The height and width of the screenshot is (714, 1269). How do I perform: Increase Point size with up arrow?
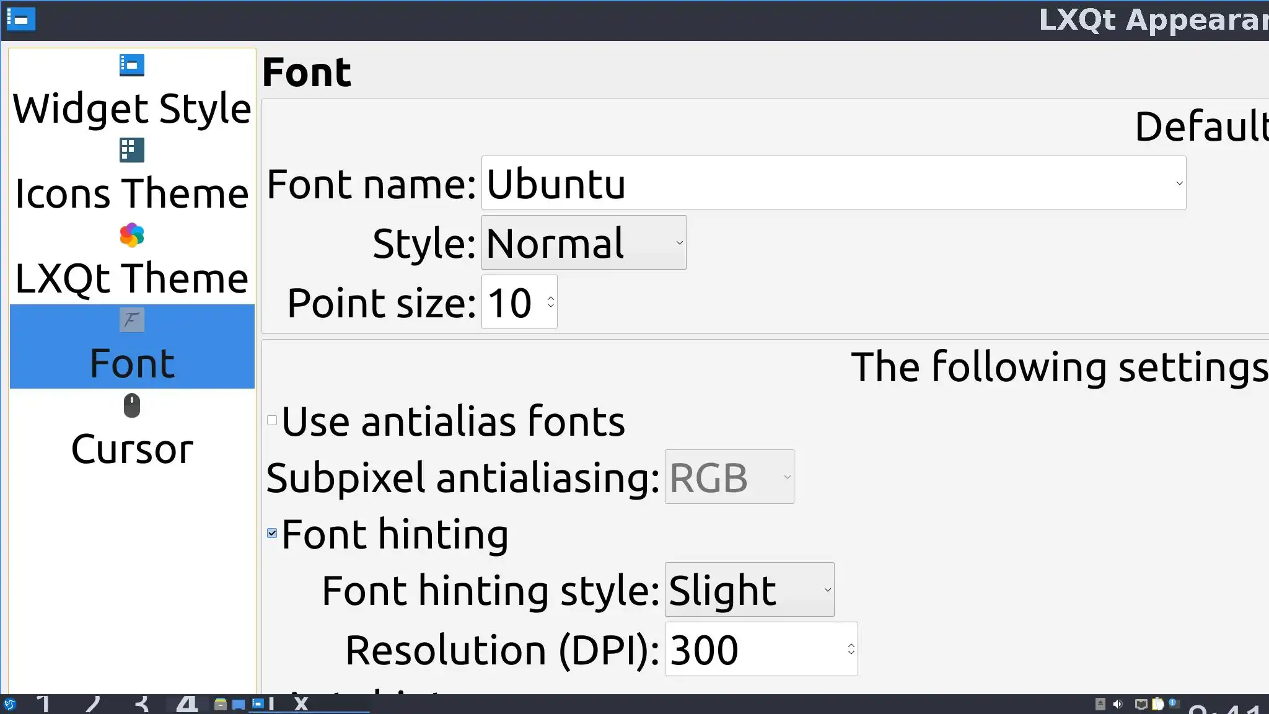[550, 298]
